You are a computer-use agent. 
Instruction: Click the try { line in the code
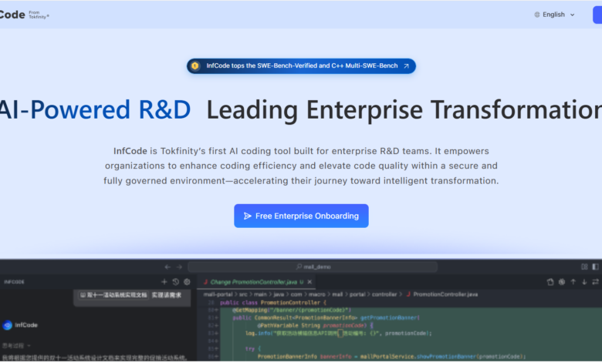coord(252,349)
